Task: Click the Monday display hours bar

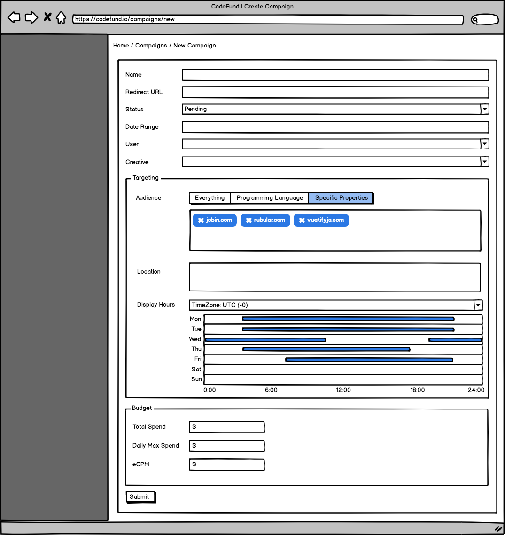Action: (348, 319)
